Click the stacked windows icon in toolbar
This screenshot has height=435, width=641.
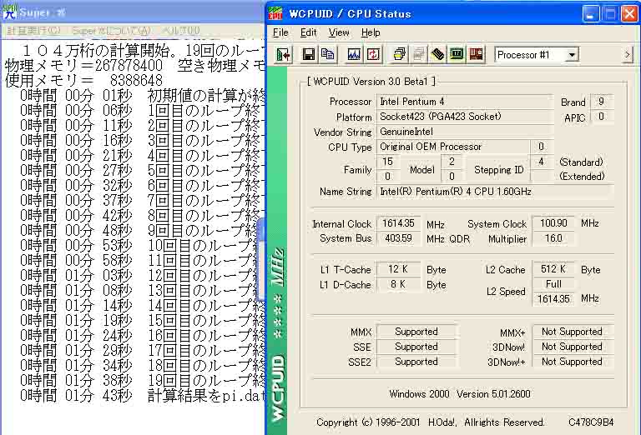click(399, 54)
